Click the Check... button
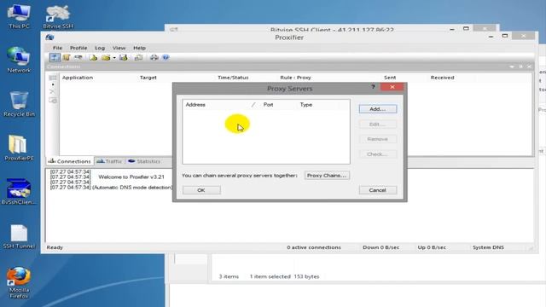 coord(378,153)
